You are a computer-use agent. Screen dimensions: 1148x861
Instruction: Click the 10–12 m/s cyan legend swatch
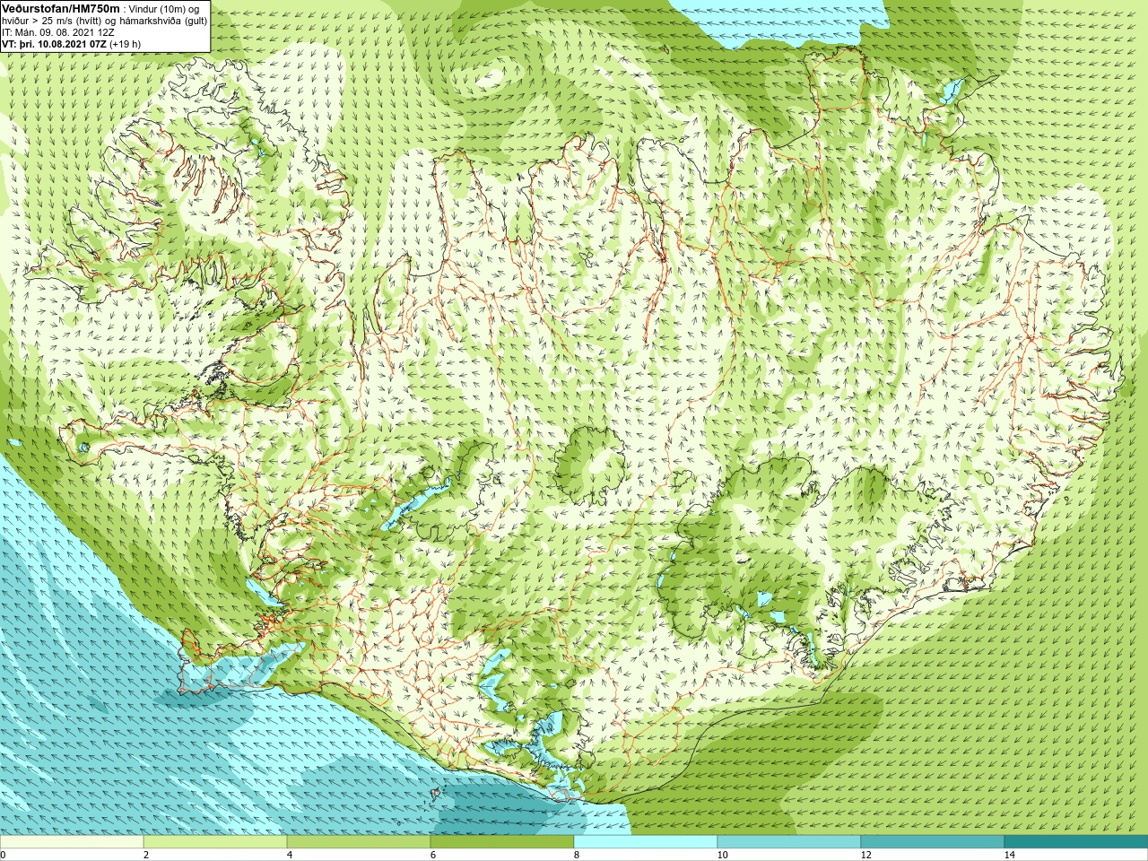[789, 842]
